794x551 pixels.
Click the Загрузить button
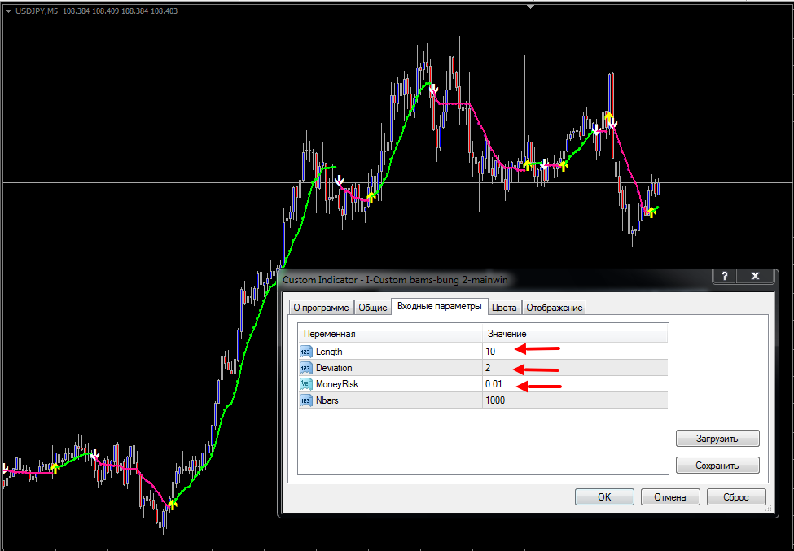717,439
